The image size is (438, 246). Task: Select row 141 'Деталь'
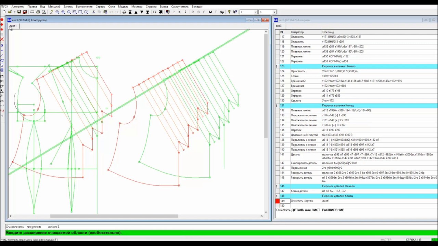pos(356,156)
